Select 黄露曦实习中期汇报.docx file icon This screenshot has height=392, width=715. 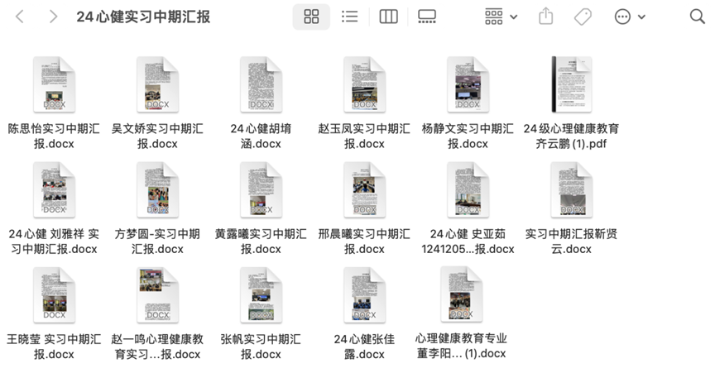tap(262, 189)
